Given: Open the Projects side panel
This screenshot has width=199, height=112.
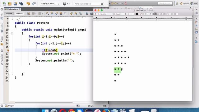Looking at the screenshot, I should [x=2, y=40].
